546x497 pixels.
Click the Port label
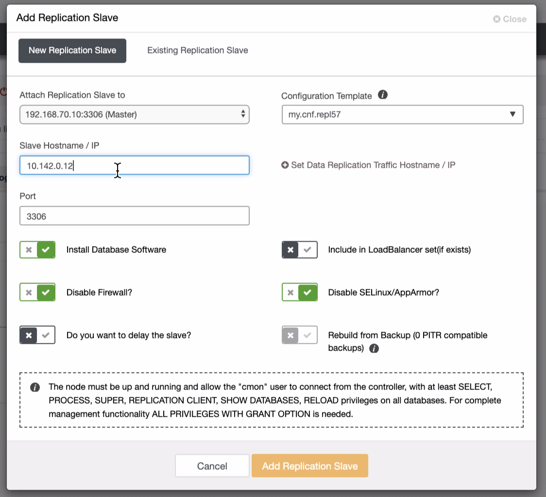[28, 196]
